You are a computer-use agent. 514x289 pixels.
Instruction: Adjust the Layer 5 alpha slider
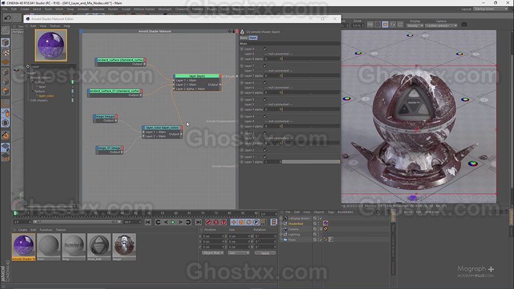click(x=310, y=109)
